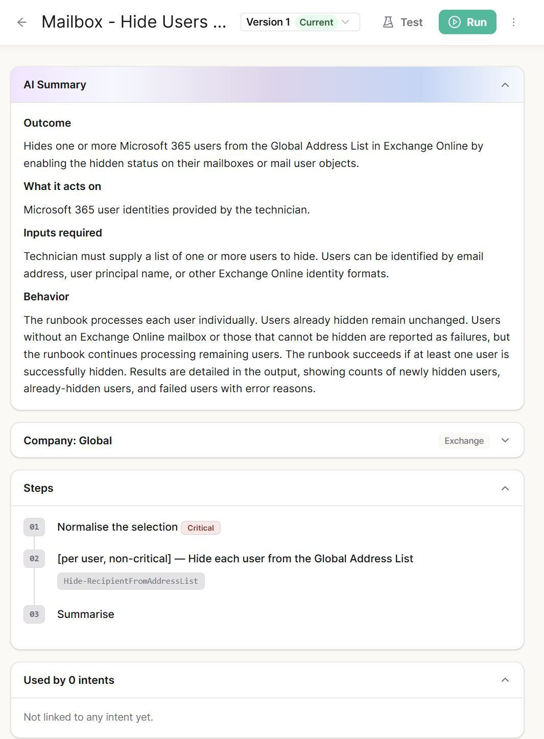This screenshot has width=544, height=739.
Task: Click "Microsoft 365 user identities provided by the technician."
Action: 167,210
